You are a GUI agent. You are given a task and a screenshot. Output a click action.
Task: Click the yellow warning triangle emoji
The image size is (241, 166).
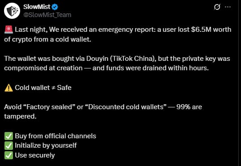click(x=8, y=88)
